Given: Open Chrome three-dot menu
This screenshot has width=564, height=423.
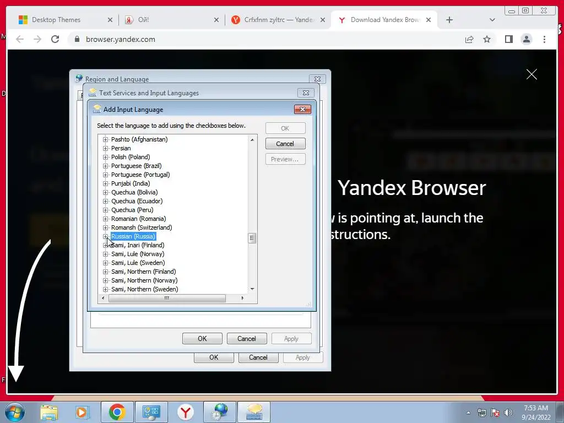Looking at the screenshot, I should coord(544,39).
